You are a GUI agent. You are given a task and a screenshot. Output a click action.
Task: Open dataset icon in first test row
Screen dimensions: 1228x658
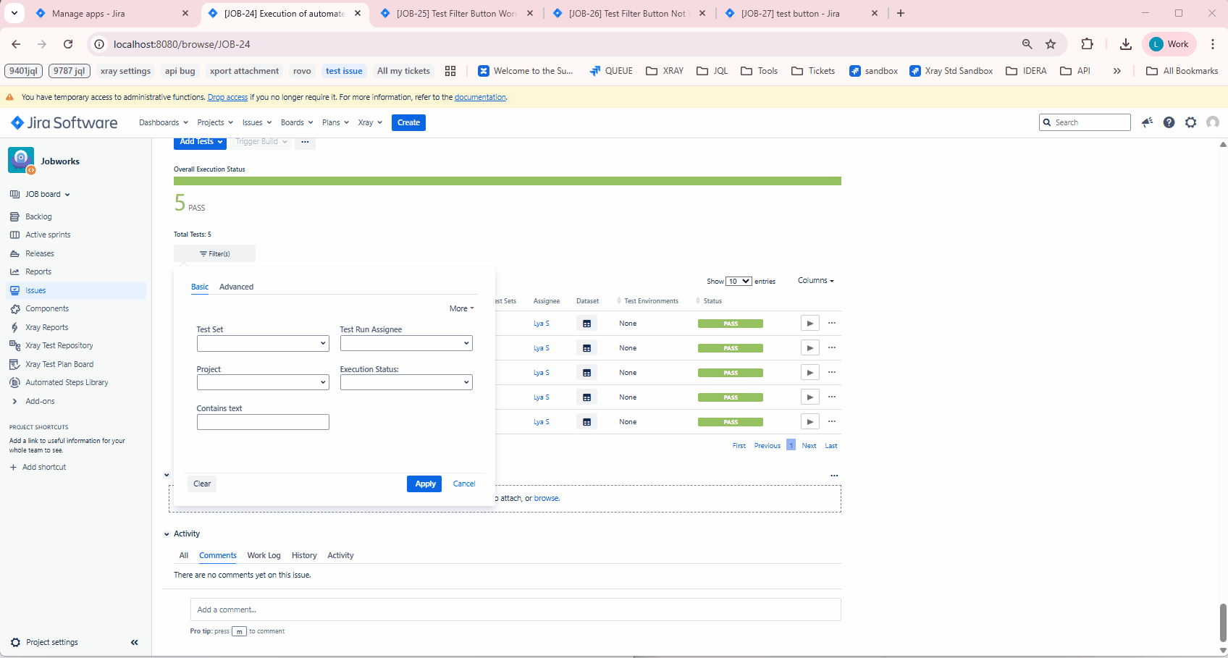586,324
